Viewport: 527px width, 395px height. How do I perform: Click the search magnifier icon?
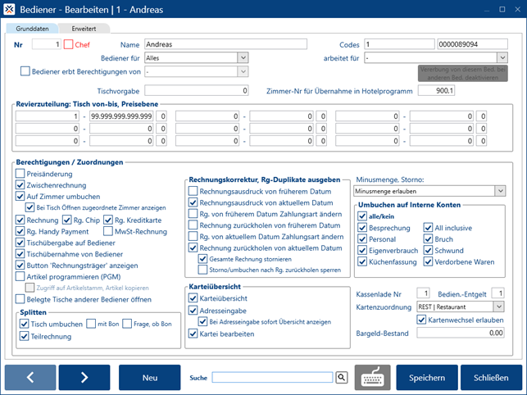tap(342, 377)
